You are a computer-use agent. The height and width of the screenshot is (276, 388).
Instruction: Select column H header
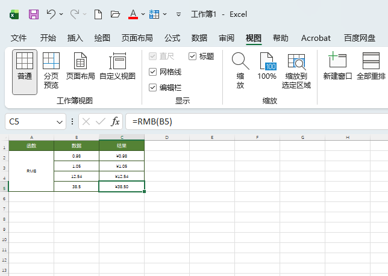(348, 137)
